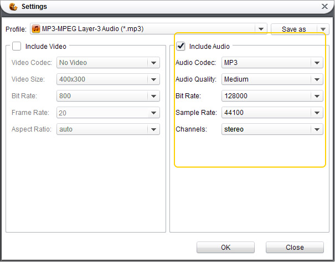Click the Aspect Ratio: label
Screen dimensions: 335x262
(32, 129)
